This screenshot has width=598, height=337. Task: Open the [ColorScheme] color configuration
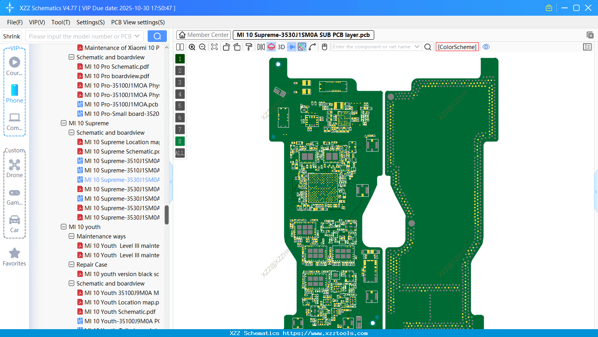click(x=457, y=47)
